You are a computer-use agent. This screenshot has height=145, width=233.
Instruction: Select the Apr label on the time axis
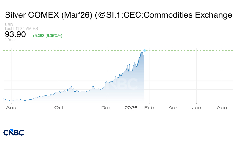[x=173, y=107]
